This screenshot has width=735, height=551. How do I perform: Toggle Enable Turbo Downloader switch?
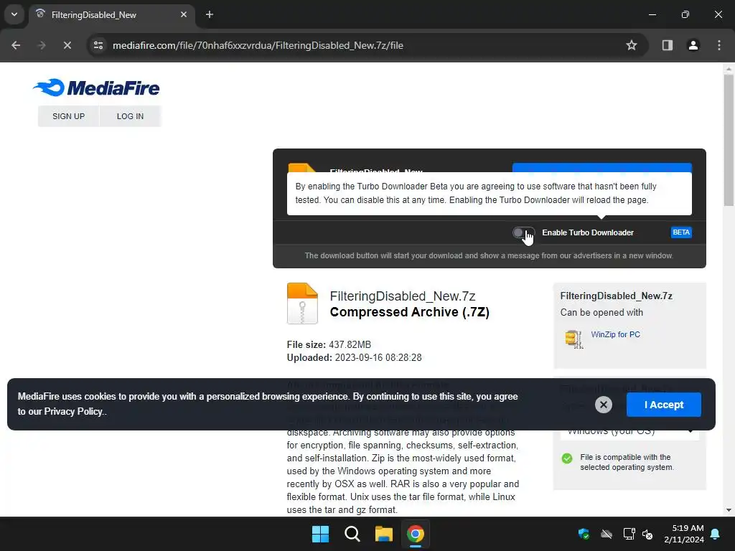pyautogui.click(x=523, y=232)
